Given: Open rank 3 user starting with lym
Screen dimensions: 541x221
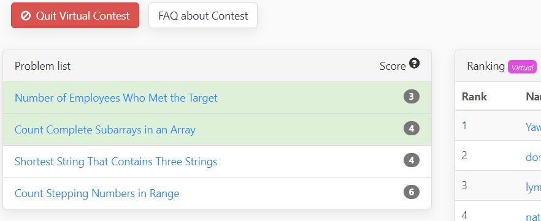Looking at the screenshot, I should [533, 186].
